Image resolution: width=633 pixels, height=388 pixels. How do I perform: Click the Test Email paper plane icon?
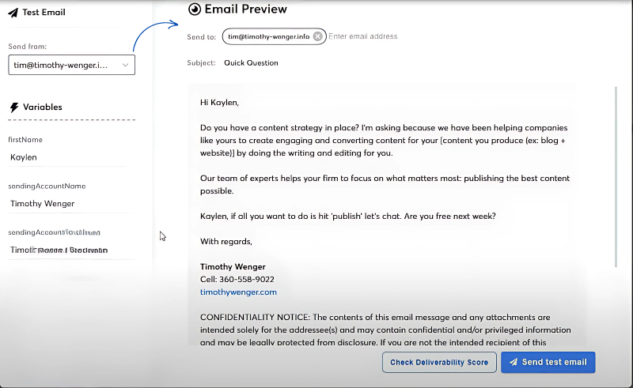click(x=13, y=13)
